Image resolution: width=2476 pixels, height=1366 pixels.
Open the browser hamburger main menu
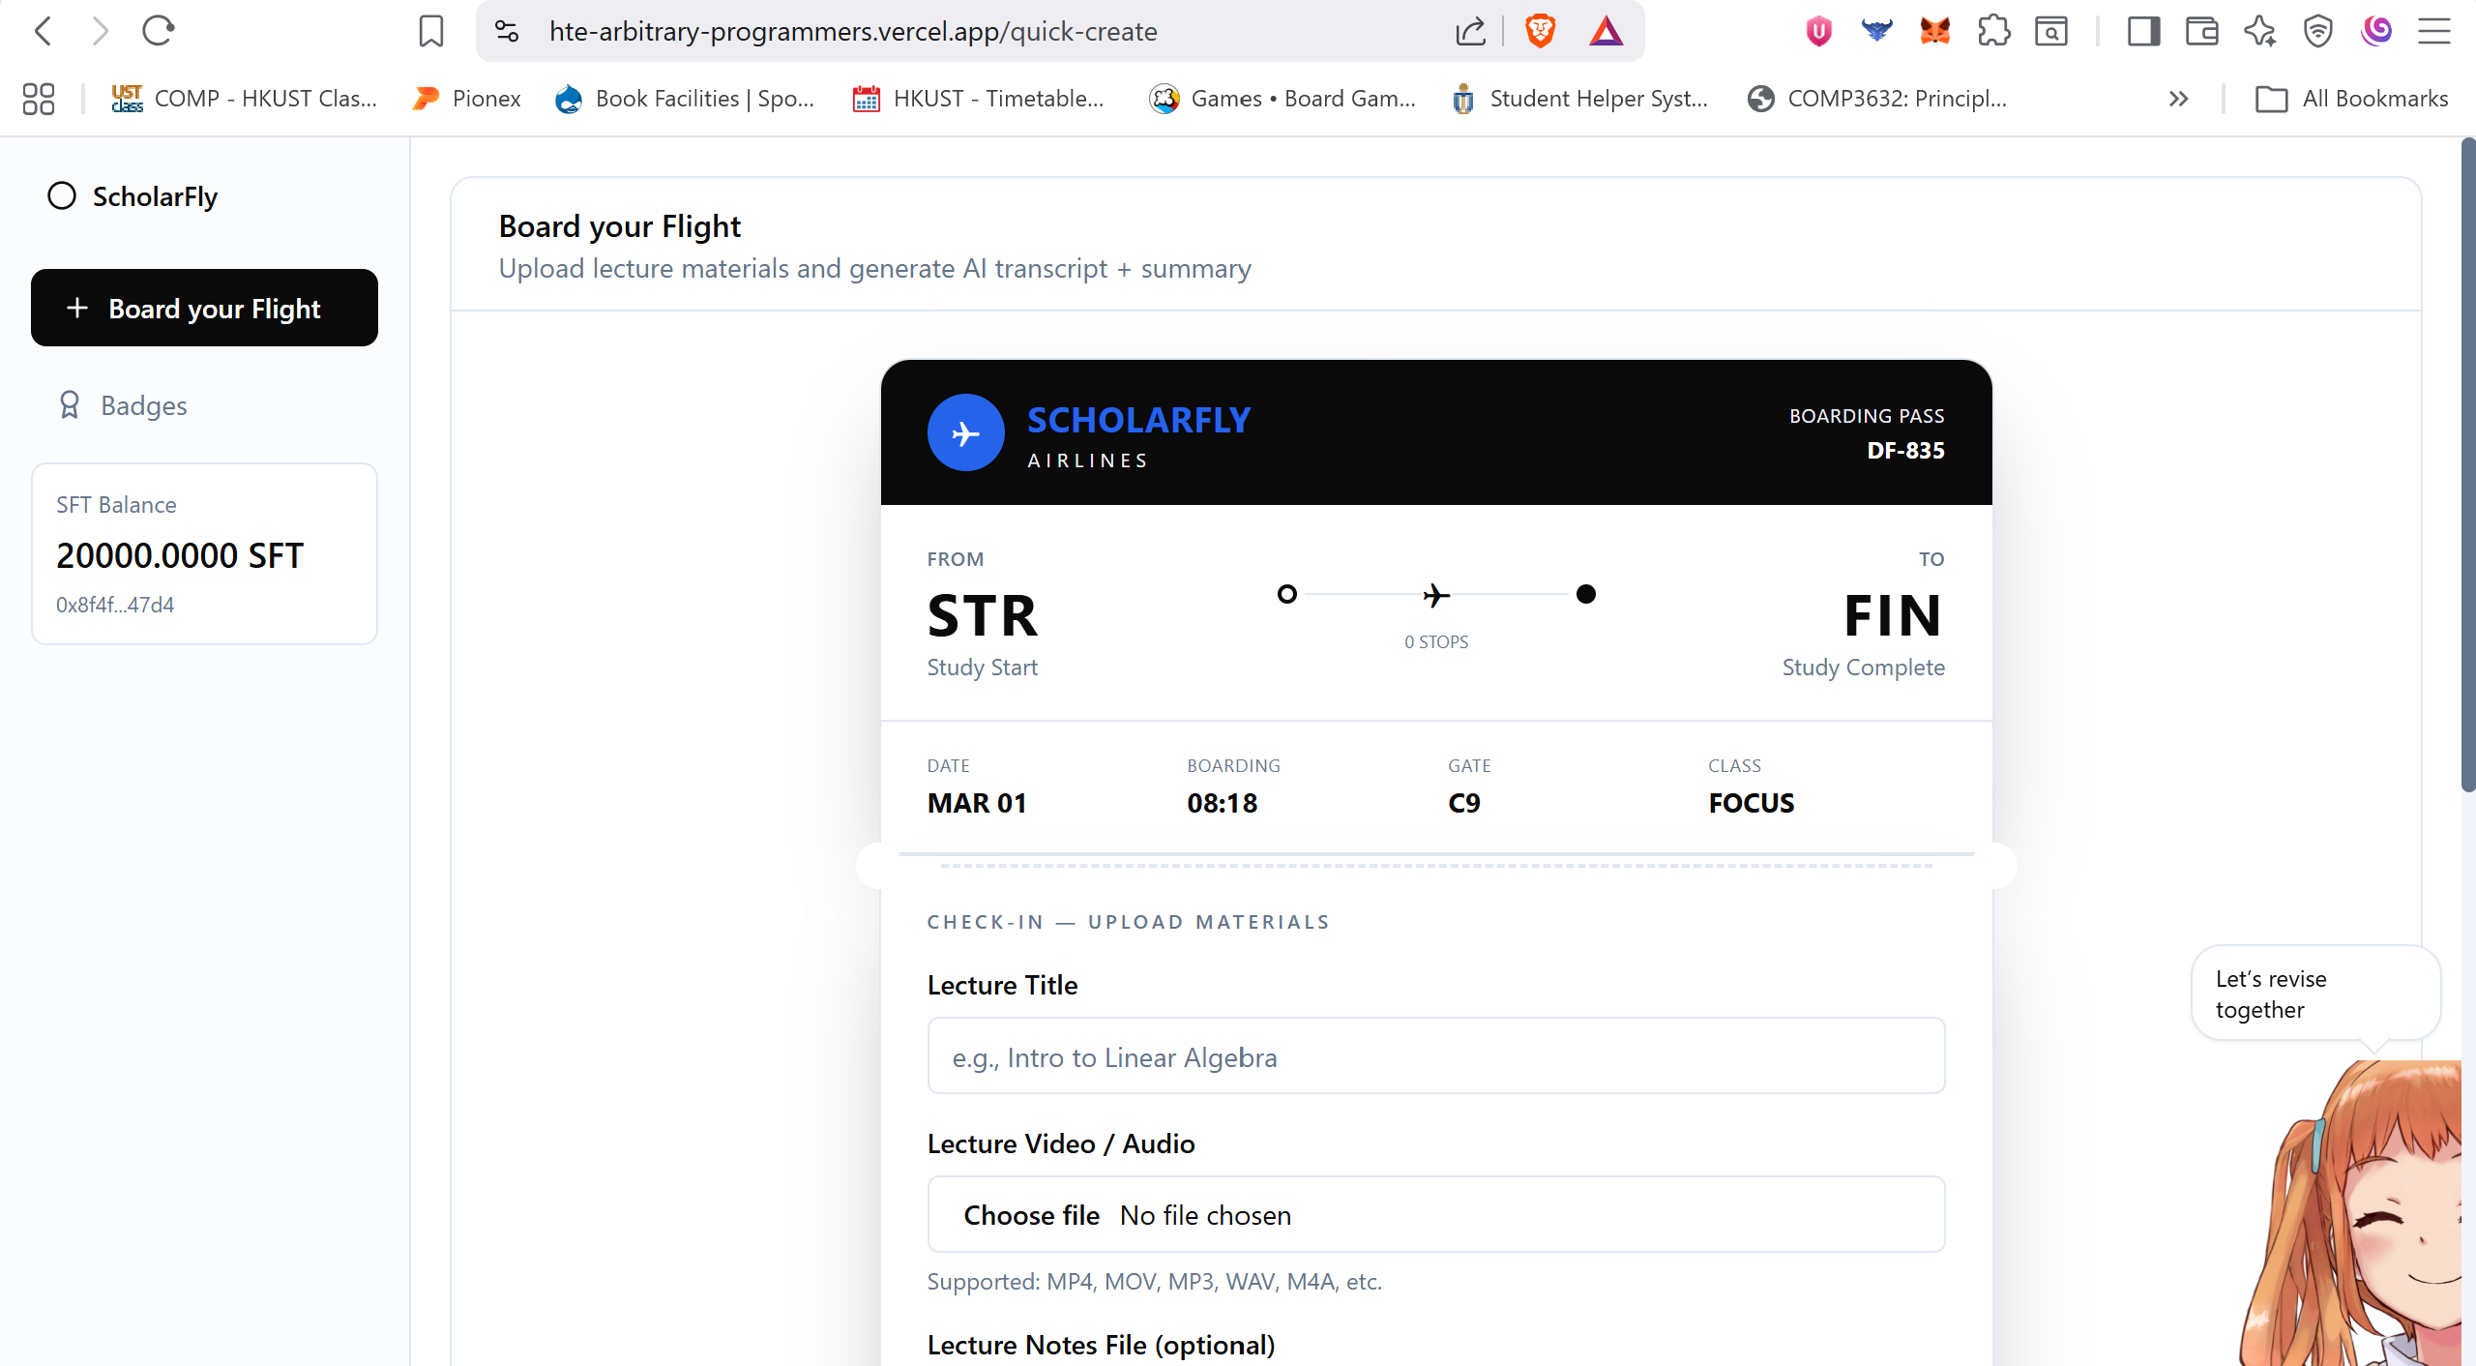click(x=2433, y=31)
